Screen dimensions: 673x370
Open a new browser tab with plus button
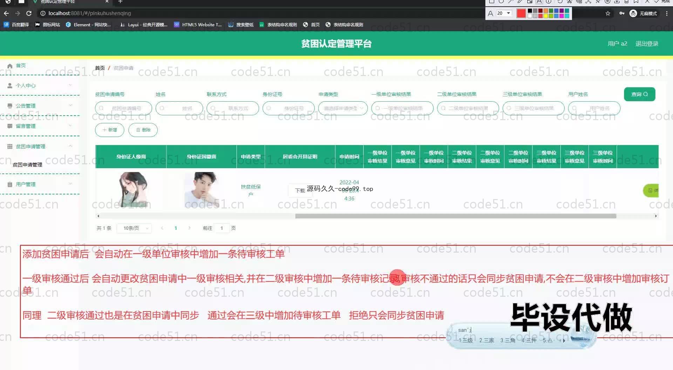point(120,2)
